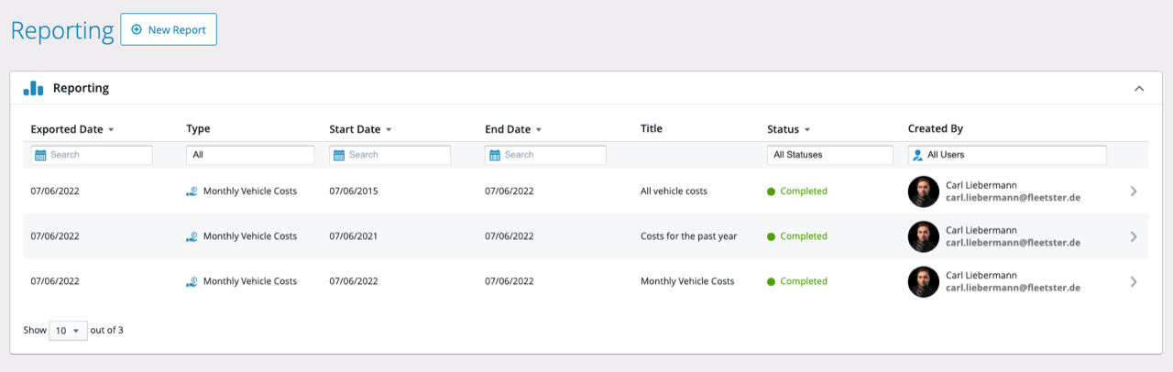Collapse the Reporting panel
The height and width of the screenshot is (372, 1173).
coord(1139,89)
